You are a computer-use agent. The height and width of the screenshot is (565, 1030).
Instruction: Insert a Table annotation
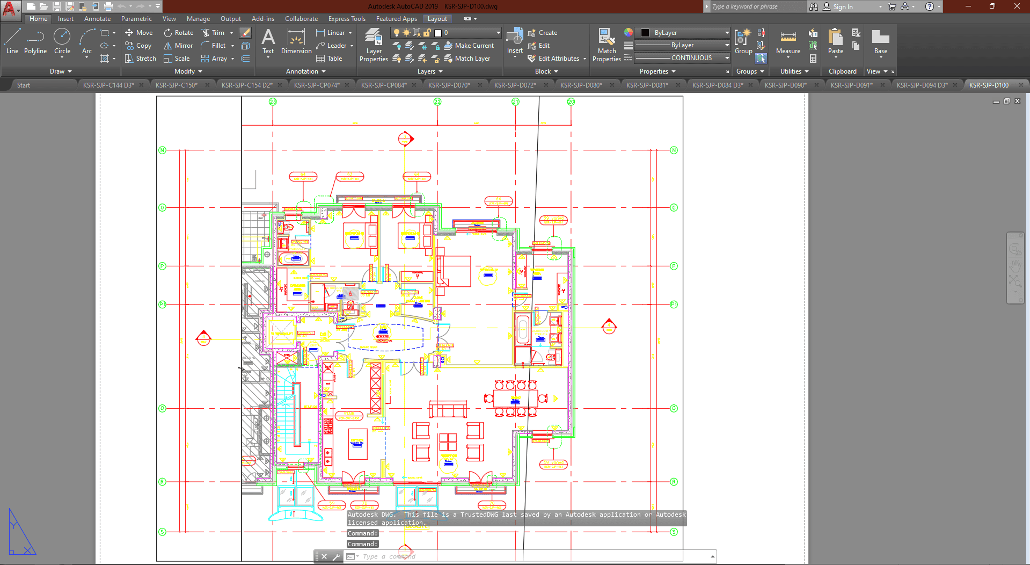329,59
